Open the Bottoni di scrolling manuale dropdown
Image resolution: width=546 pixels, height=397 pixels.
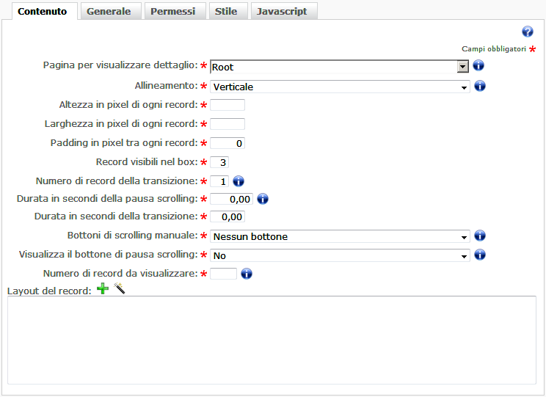[465, 237]
